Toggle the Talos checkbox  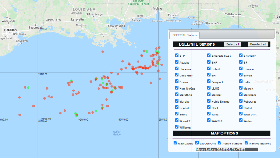coord(209,114)
